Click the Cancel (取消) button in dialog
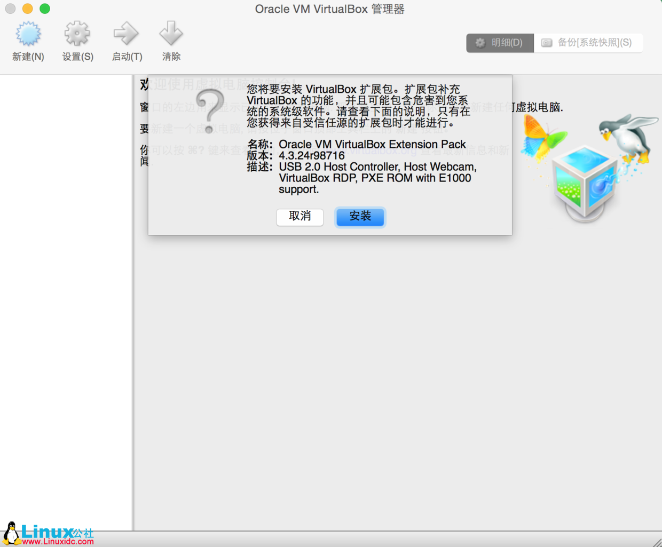 tap(300, 217)
